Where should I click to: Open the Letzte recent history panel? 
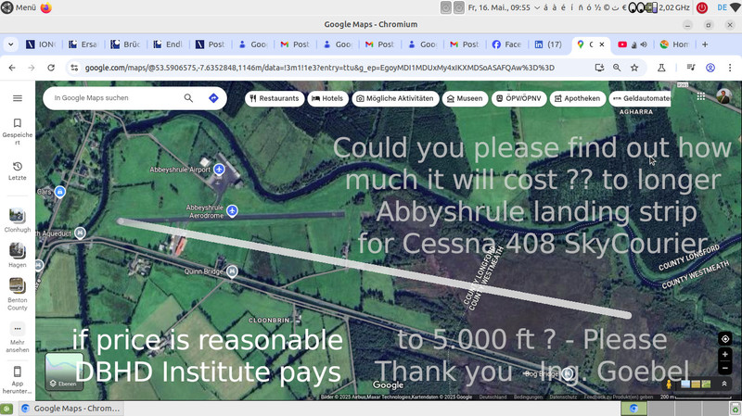[18, 170]
